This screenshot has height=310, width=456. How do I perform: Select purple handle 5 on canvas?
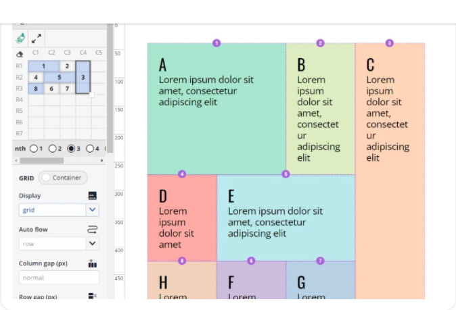pos(286,174)
